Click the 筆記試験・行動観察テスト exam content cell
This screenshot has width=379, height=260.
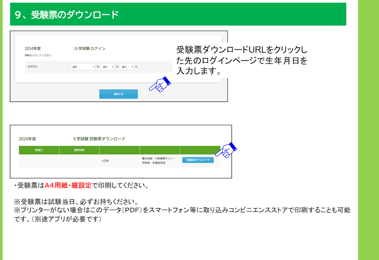(x=160, y=161)
